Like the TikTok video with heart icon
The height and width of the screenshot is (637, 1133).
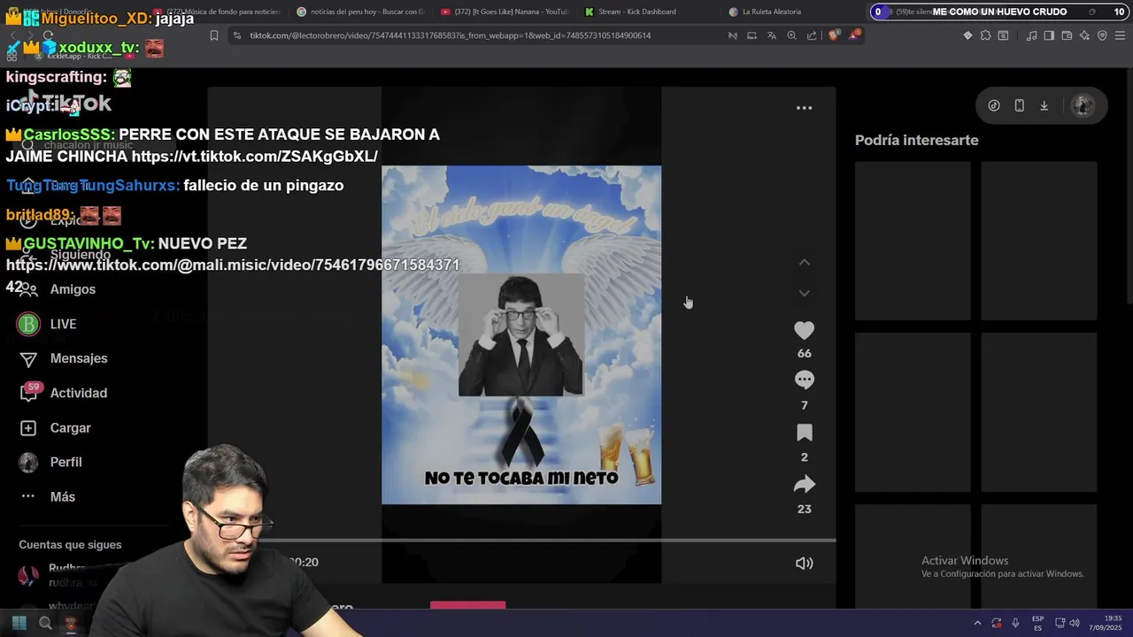[x=804, y=330]
